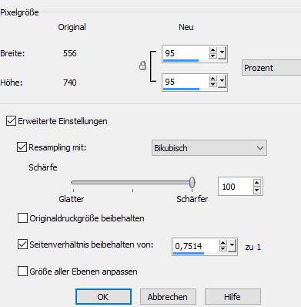Decrease the Höhe value with down arrow
This screenshot has height=307, width=301.
[212, 84]
